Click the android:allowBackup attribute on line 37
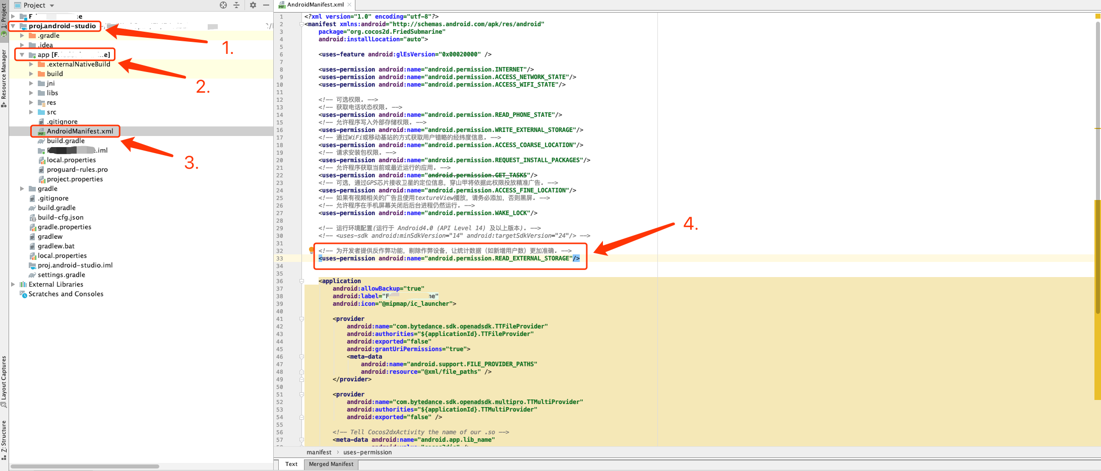 coord(366,289)
